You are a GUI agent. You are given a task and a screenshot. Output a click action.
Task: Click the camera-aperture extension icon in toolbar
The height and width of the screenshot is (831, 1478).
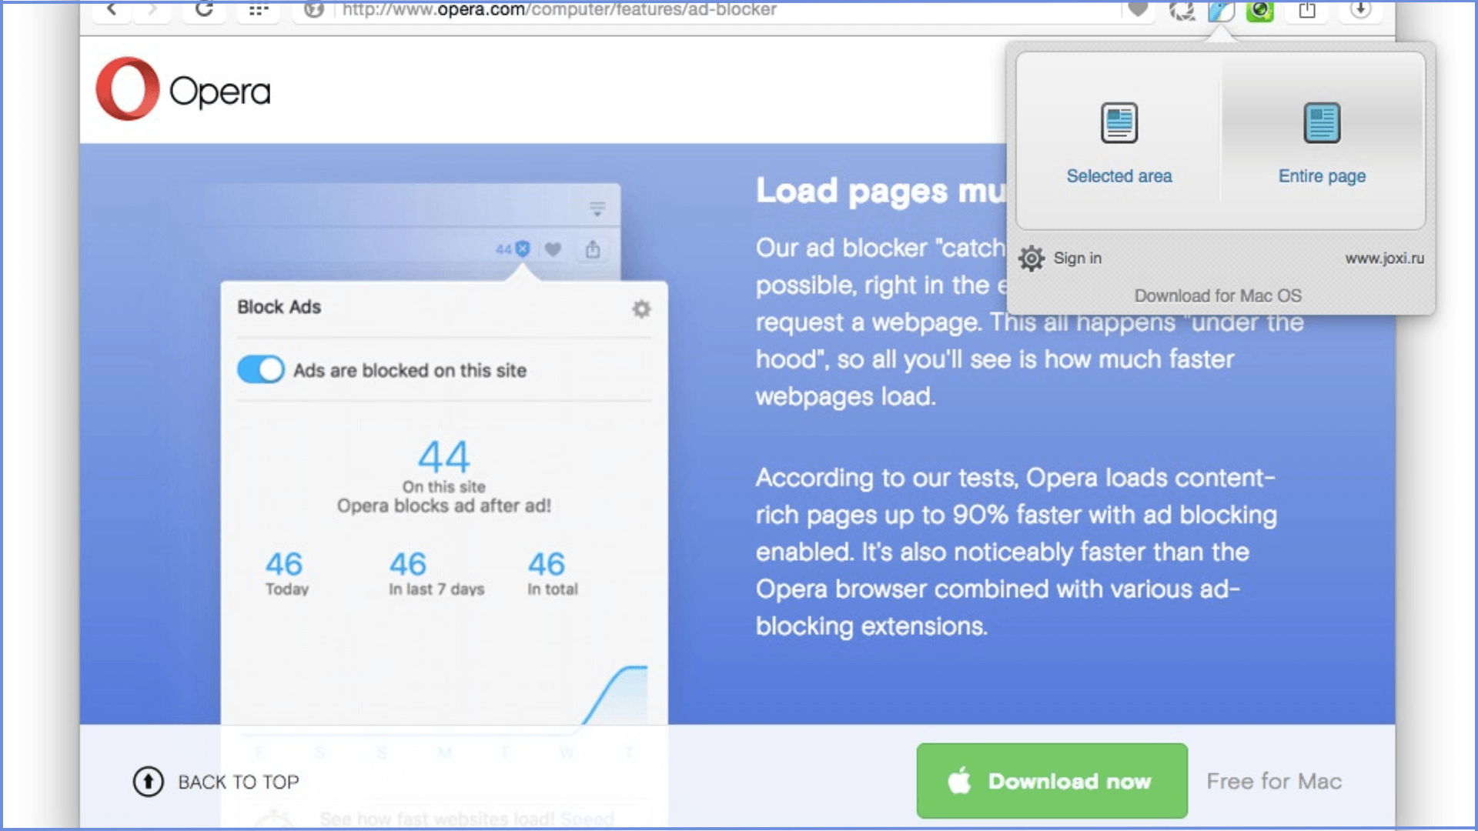(1182, 11)
